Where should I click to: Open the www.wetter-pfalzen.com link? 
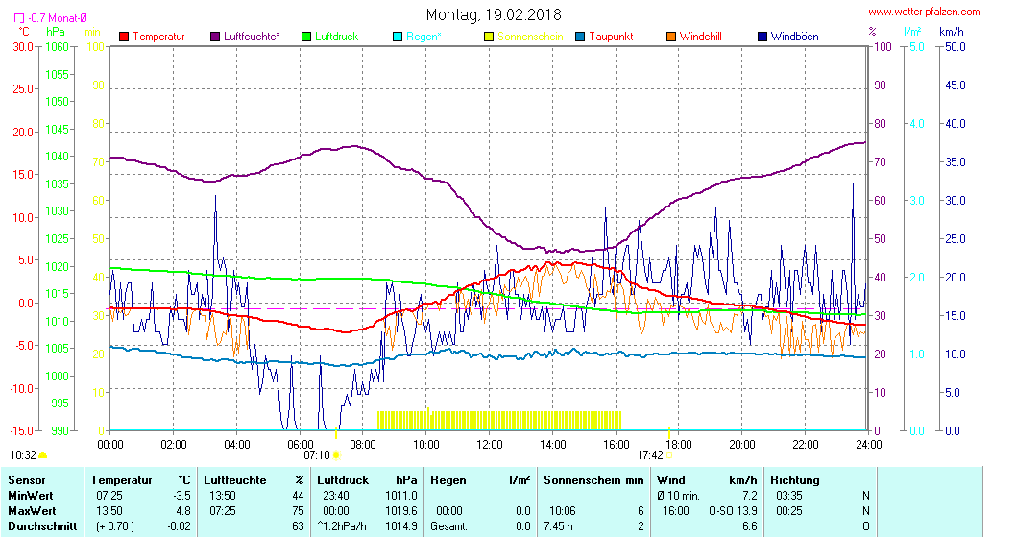[x=924, y=12]
